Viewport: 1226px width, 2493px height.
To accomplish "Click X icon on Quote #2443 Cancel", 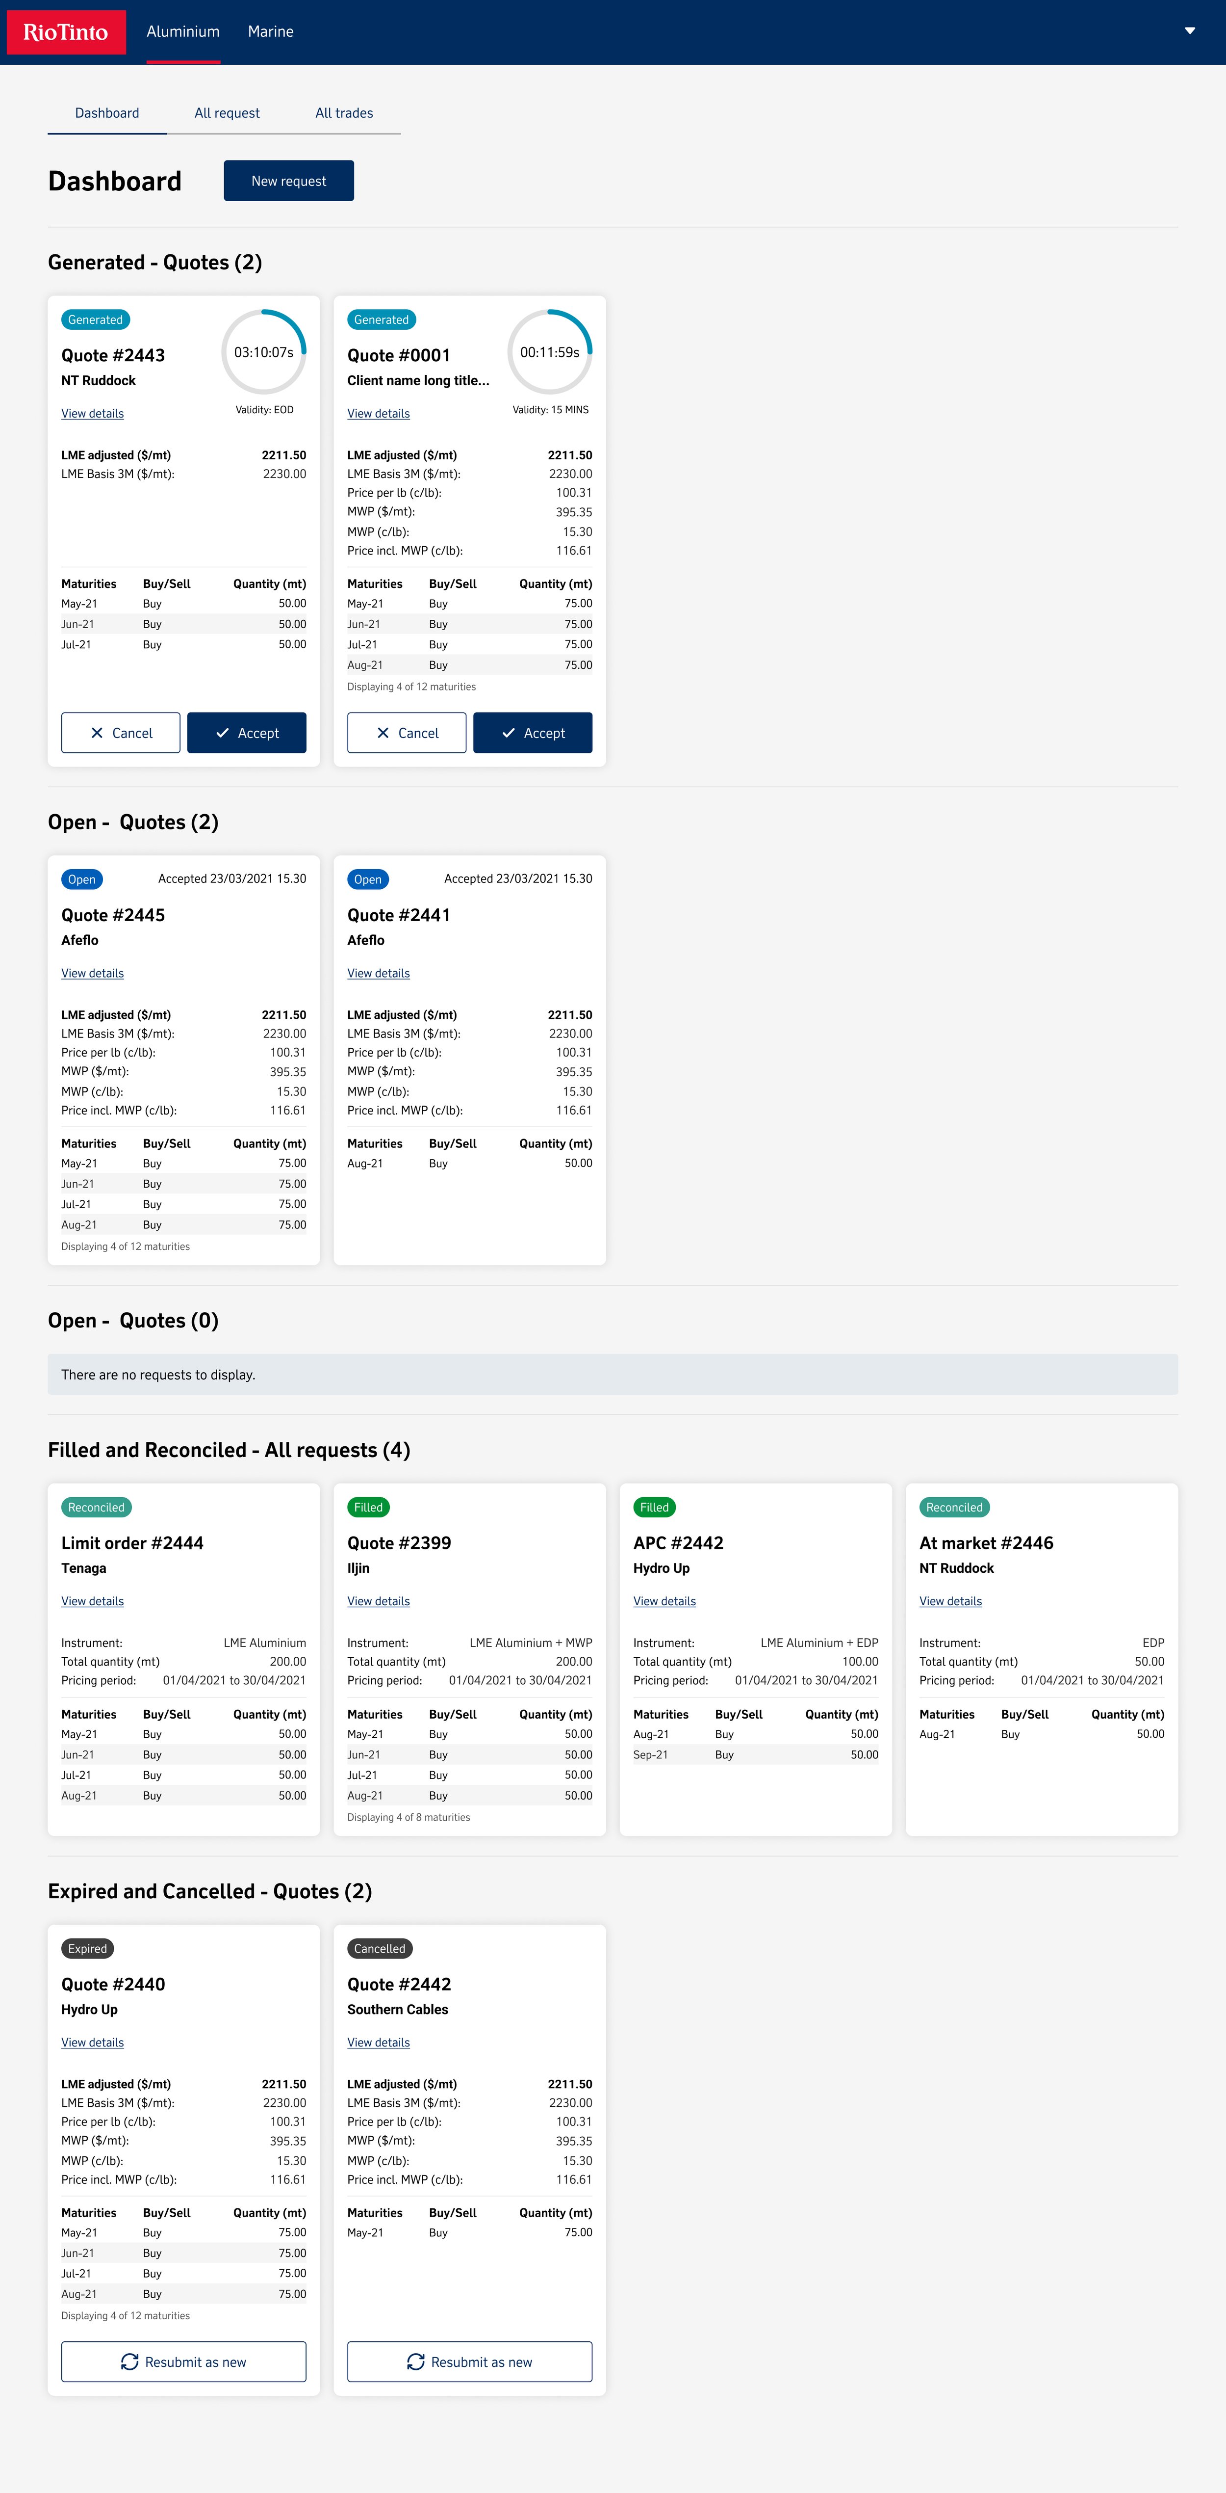I will (x=97, y=734).
